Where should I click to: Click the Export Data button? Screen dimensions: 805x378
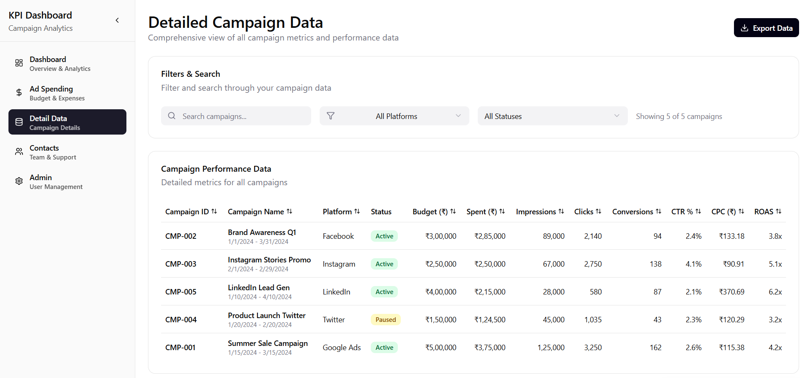pyautogui.click(x=767, y=28)
